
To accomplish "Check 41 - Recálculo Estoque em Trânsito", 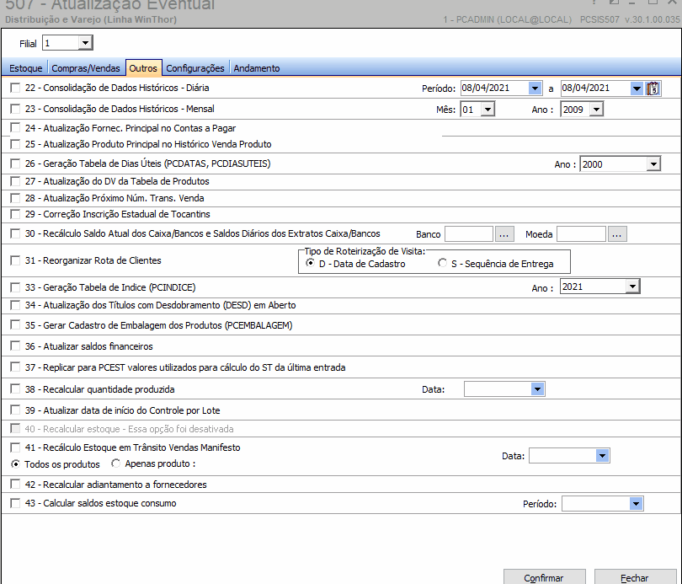I will point(15,447).
